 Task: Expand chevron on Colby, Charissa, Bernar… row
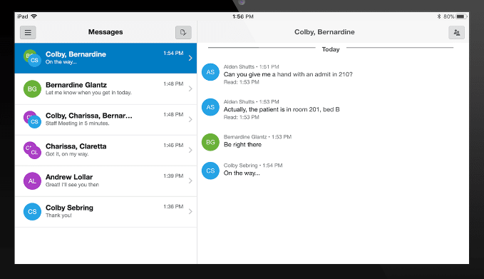[190, 120]
